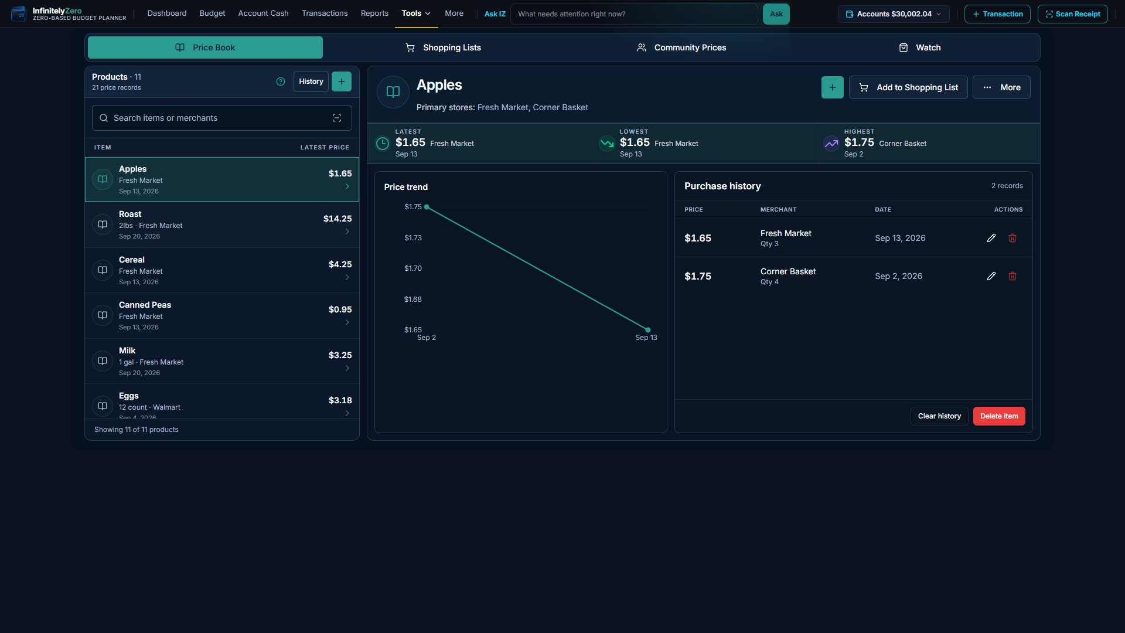The width and height of the screenshot is (1125, 633).
Task: Click the highest price trend-up icon
Action: point(831,144)
